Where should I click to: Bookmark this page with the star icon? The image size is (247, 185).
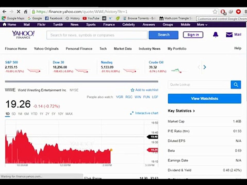(215, 12)
